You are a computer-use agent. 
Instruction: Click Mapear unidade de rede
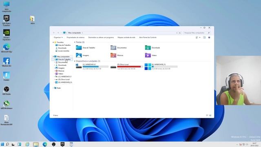click(x=126, y=38)
